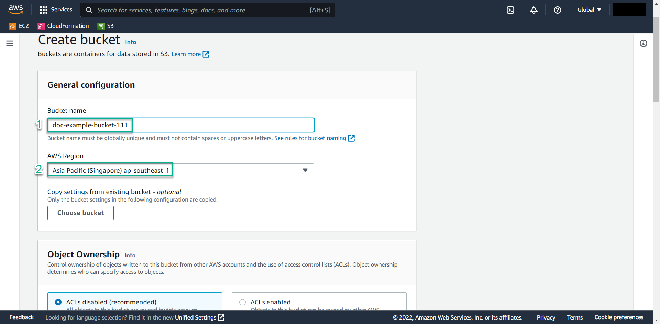Click the AWS logo to go home
Screen dimensions: 660x324
tap(15, 10)
